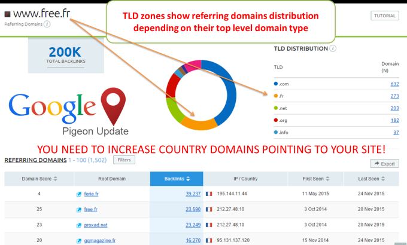Click the info icon beside TLD DISTRIBUTION
The height and width of the screenshot is (245, 407).
(x=333, y=48)
